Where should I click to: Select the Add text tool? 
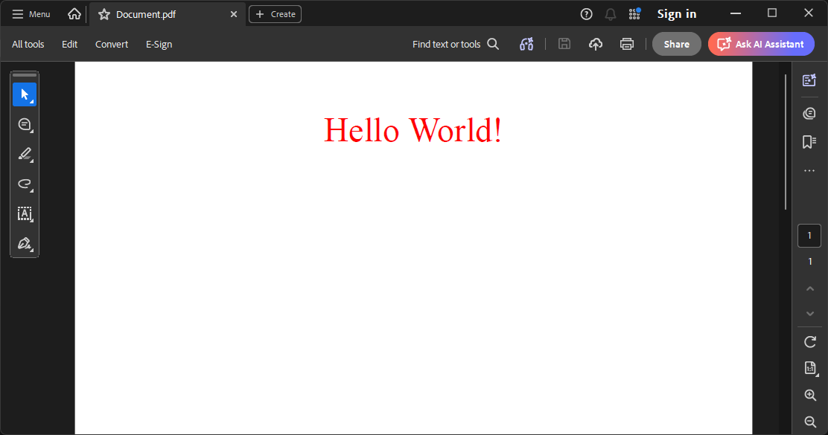coord(25,214)
